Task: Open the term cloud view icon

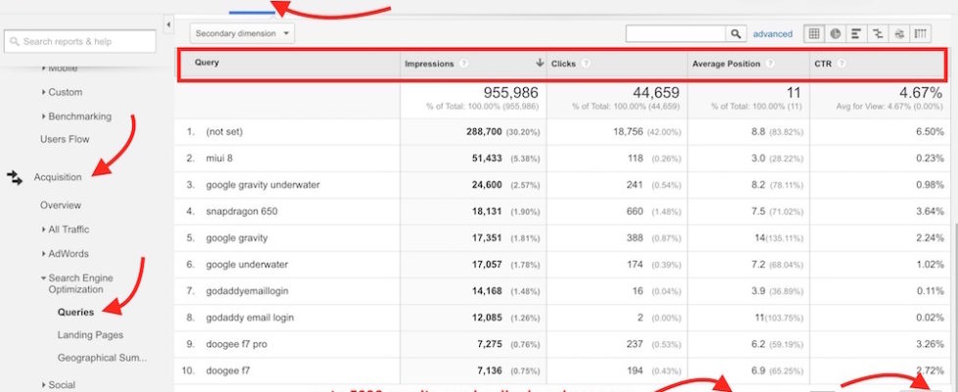Action: [898, 33]
